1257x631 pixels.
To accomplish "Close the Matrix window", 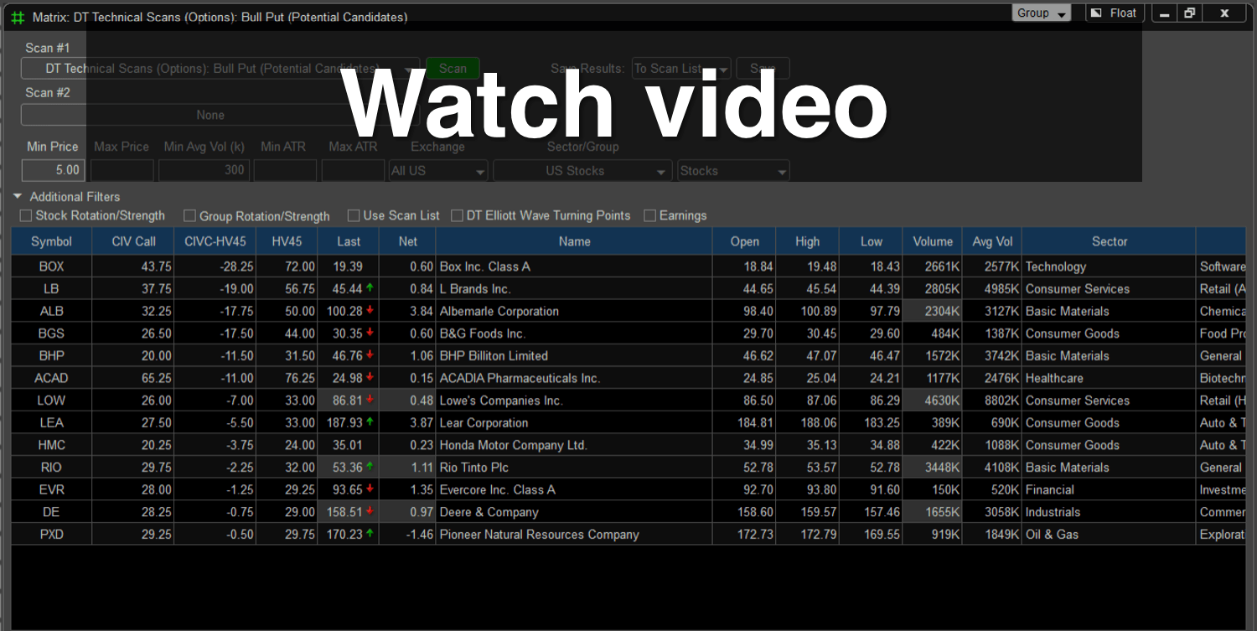I will (x=1224, y=13).
